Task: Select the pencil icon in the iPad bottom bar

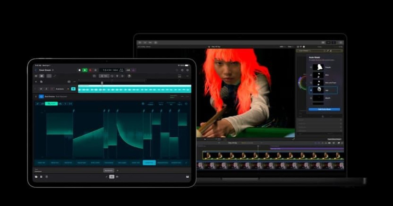Action: tap(106, 177)
